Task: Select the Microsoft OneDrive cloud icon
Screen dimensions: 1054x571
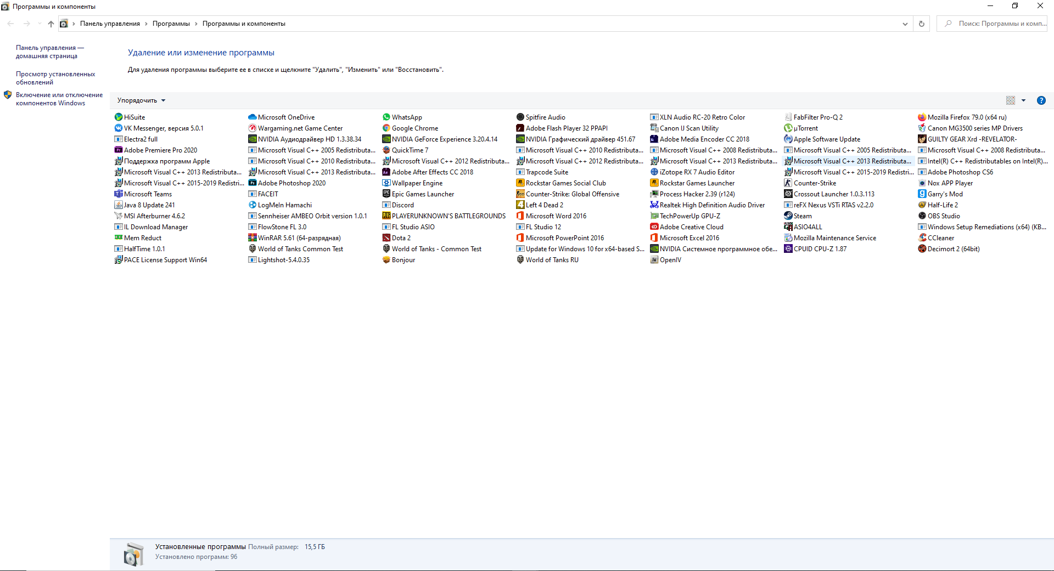Action: 253,117
